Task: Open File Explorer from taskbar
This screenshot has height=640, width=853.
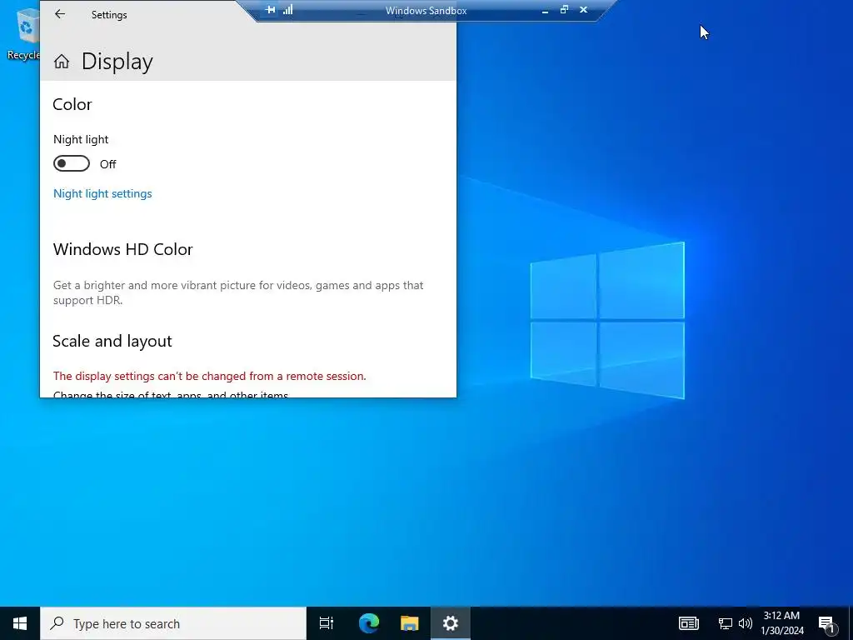Action: coord(409,623)
